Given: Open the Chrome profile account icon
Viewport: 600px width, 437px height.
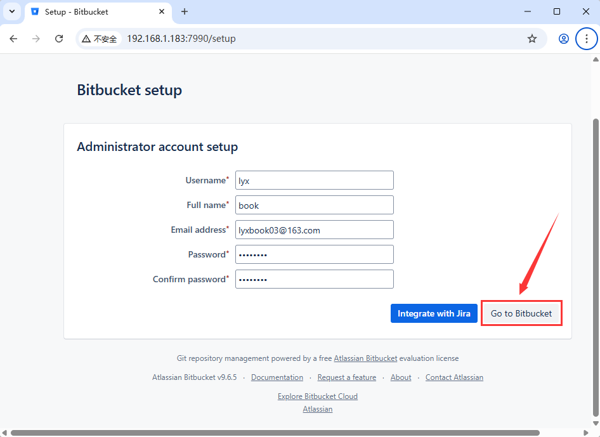Looking at the screenshot, I should point(564,38).
